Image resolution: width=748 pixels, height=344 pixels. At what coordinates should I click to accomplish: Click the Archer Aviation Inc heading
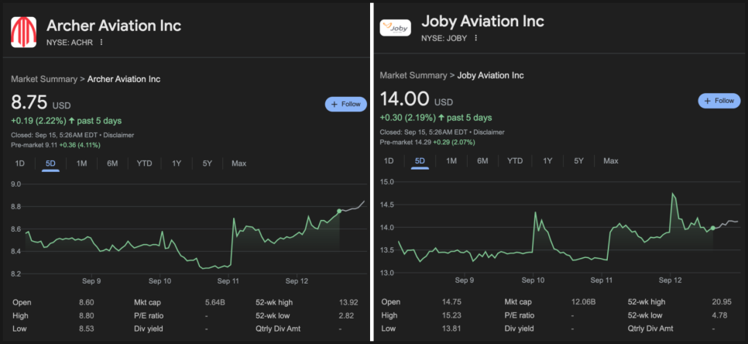point(114,26)
